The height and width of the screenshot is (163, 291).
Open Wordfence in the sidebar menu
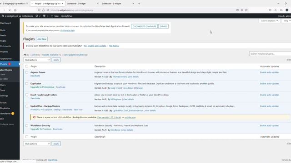click(x=5, y=114)
